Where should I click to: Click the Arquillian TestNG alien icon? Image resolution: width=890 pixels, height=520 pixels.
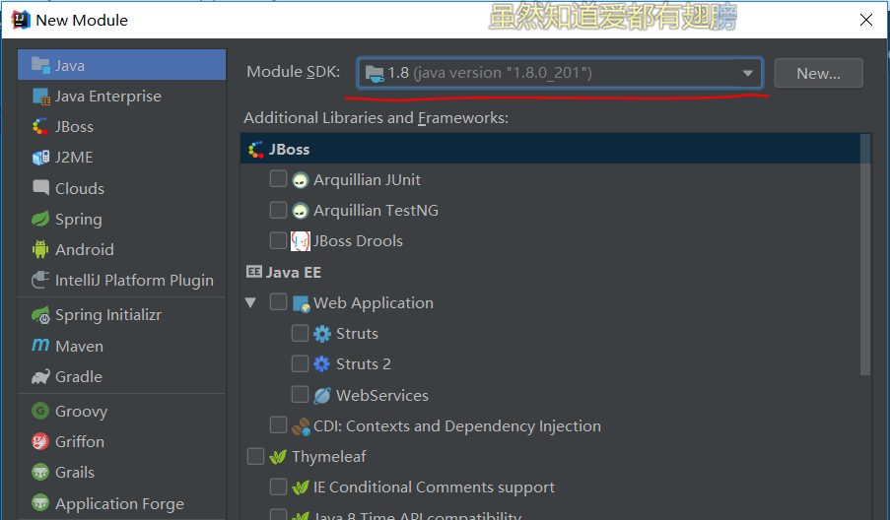[x=301, y=211]
